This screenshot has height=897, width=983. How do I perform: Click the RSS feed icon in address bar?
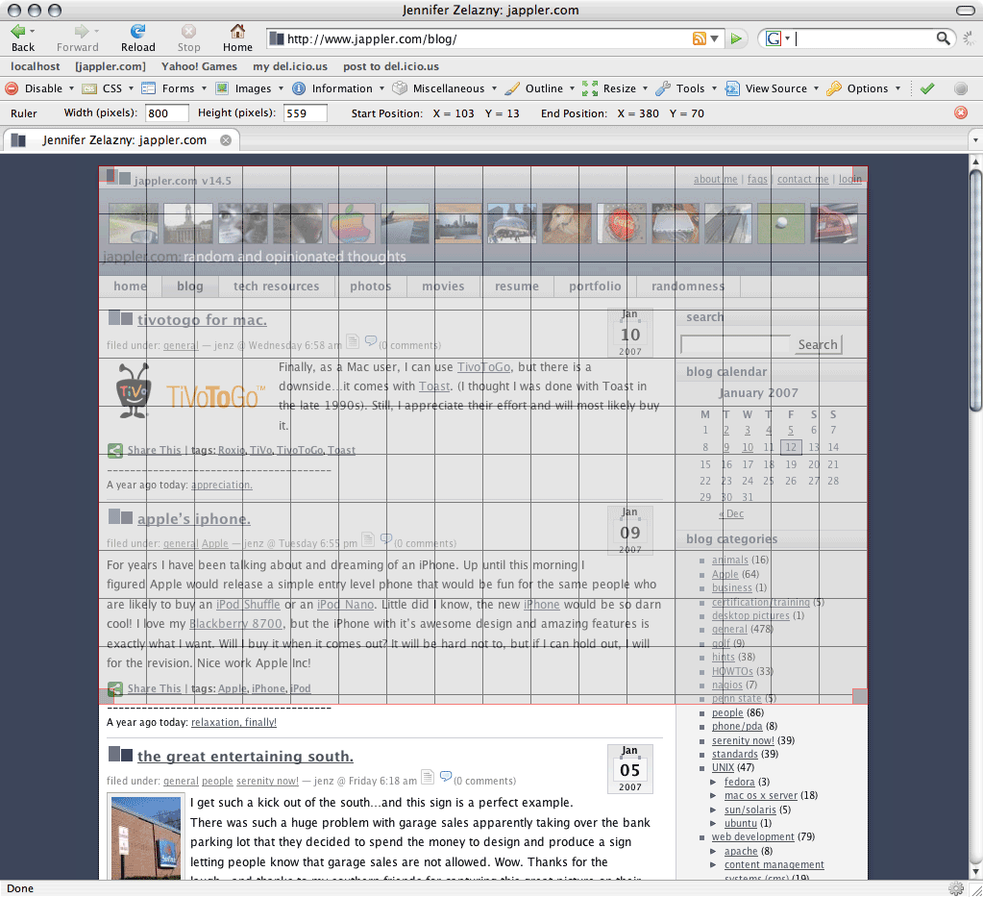pos(699,38)
